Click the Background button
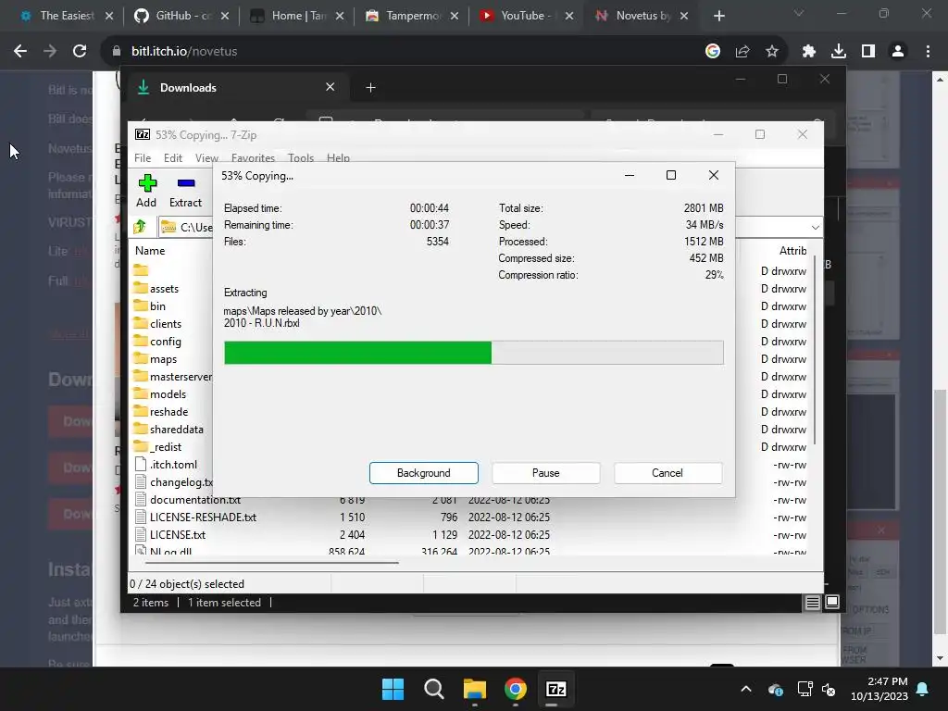Image resolution: width=948 pixels, height=711 pixels. click(x=423, y=473)
